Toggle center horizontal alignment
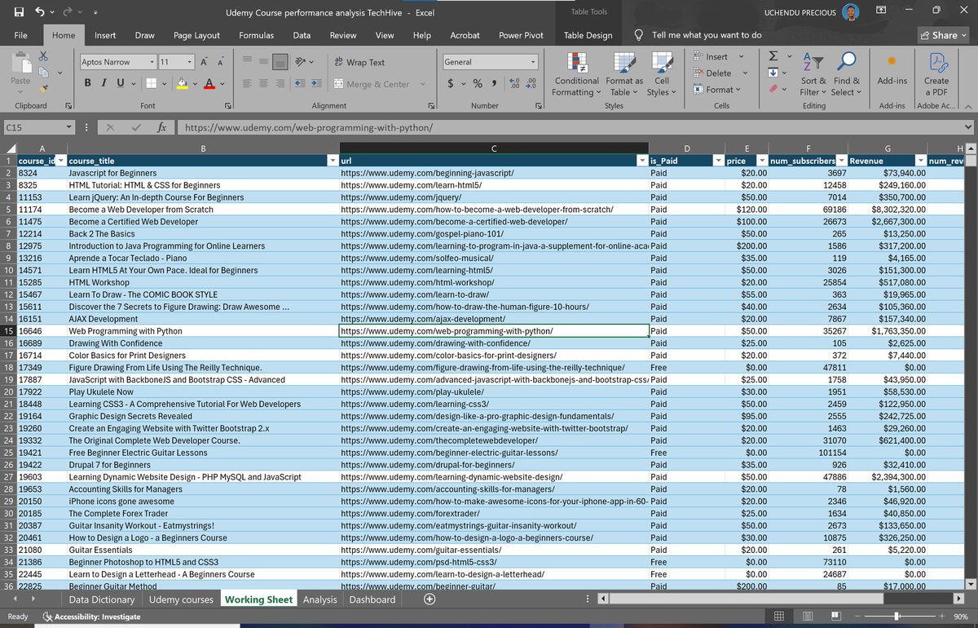Image resolution: width=978 pixels, height=628 pixels. pyautogui.click(x=264, y=83)
